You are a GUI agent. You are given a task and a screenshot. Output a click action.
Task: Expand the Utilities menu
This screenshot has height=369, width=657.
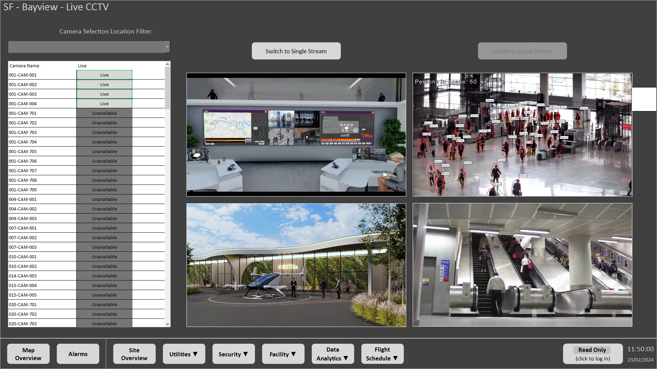[184, 354]
